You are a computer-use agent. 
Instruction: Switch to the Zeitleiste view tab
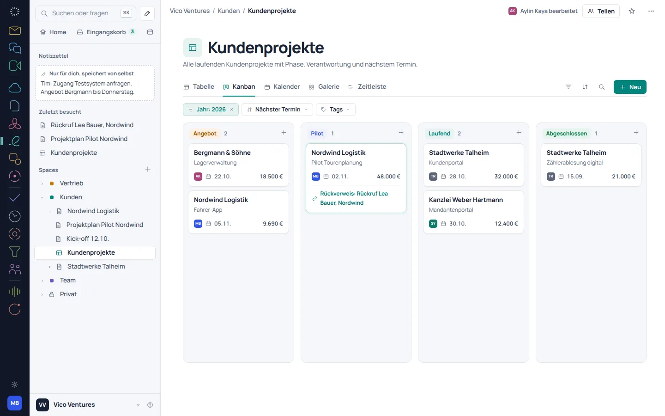pos(367,87)
